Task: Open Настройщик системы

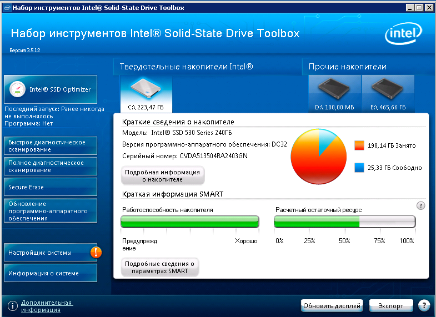Action: tap(51, 253)
